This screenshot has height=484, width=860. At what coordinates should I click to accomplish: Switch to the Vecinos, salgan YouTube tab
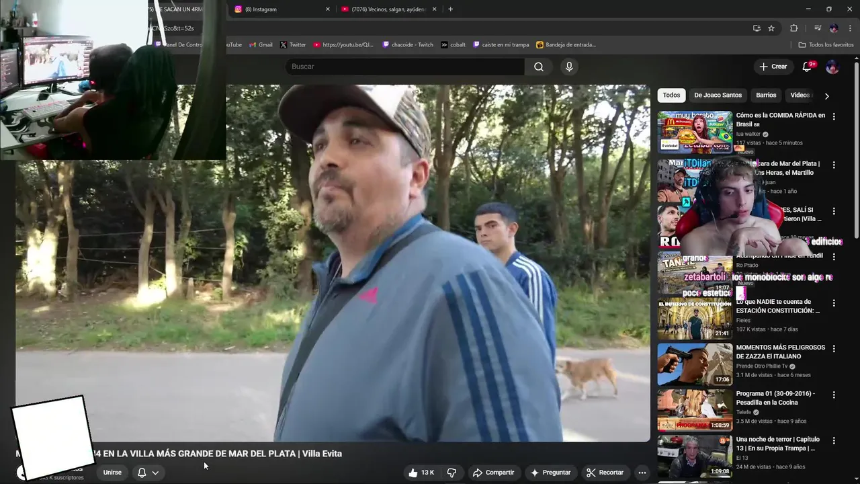point(388,9)
